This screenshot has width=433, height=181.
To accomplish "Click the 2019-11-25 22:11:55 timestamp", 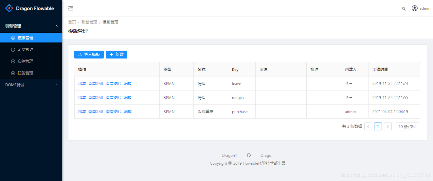I will pos(390,98).
